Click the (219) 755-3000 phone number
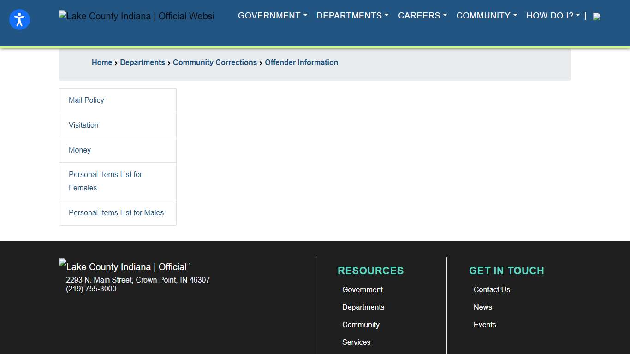630x354 pixels. pyautogui.click(x=91, y=289)
